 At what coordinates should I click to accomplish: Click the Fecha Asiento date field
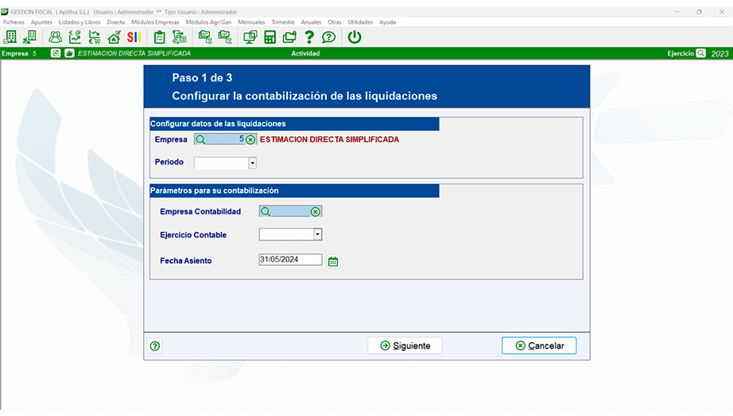coord(289,260)
